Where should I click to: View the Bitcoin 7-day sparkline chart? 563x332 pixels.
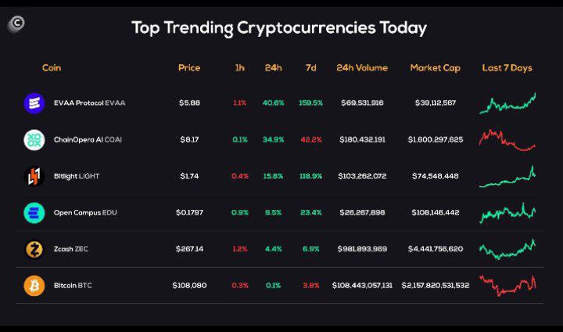tap(507, 285)
